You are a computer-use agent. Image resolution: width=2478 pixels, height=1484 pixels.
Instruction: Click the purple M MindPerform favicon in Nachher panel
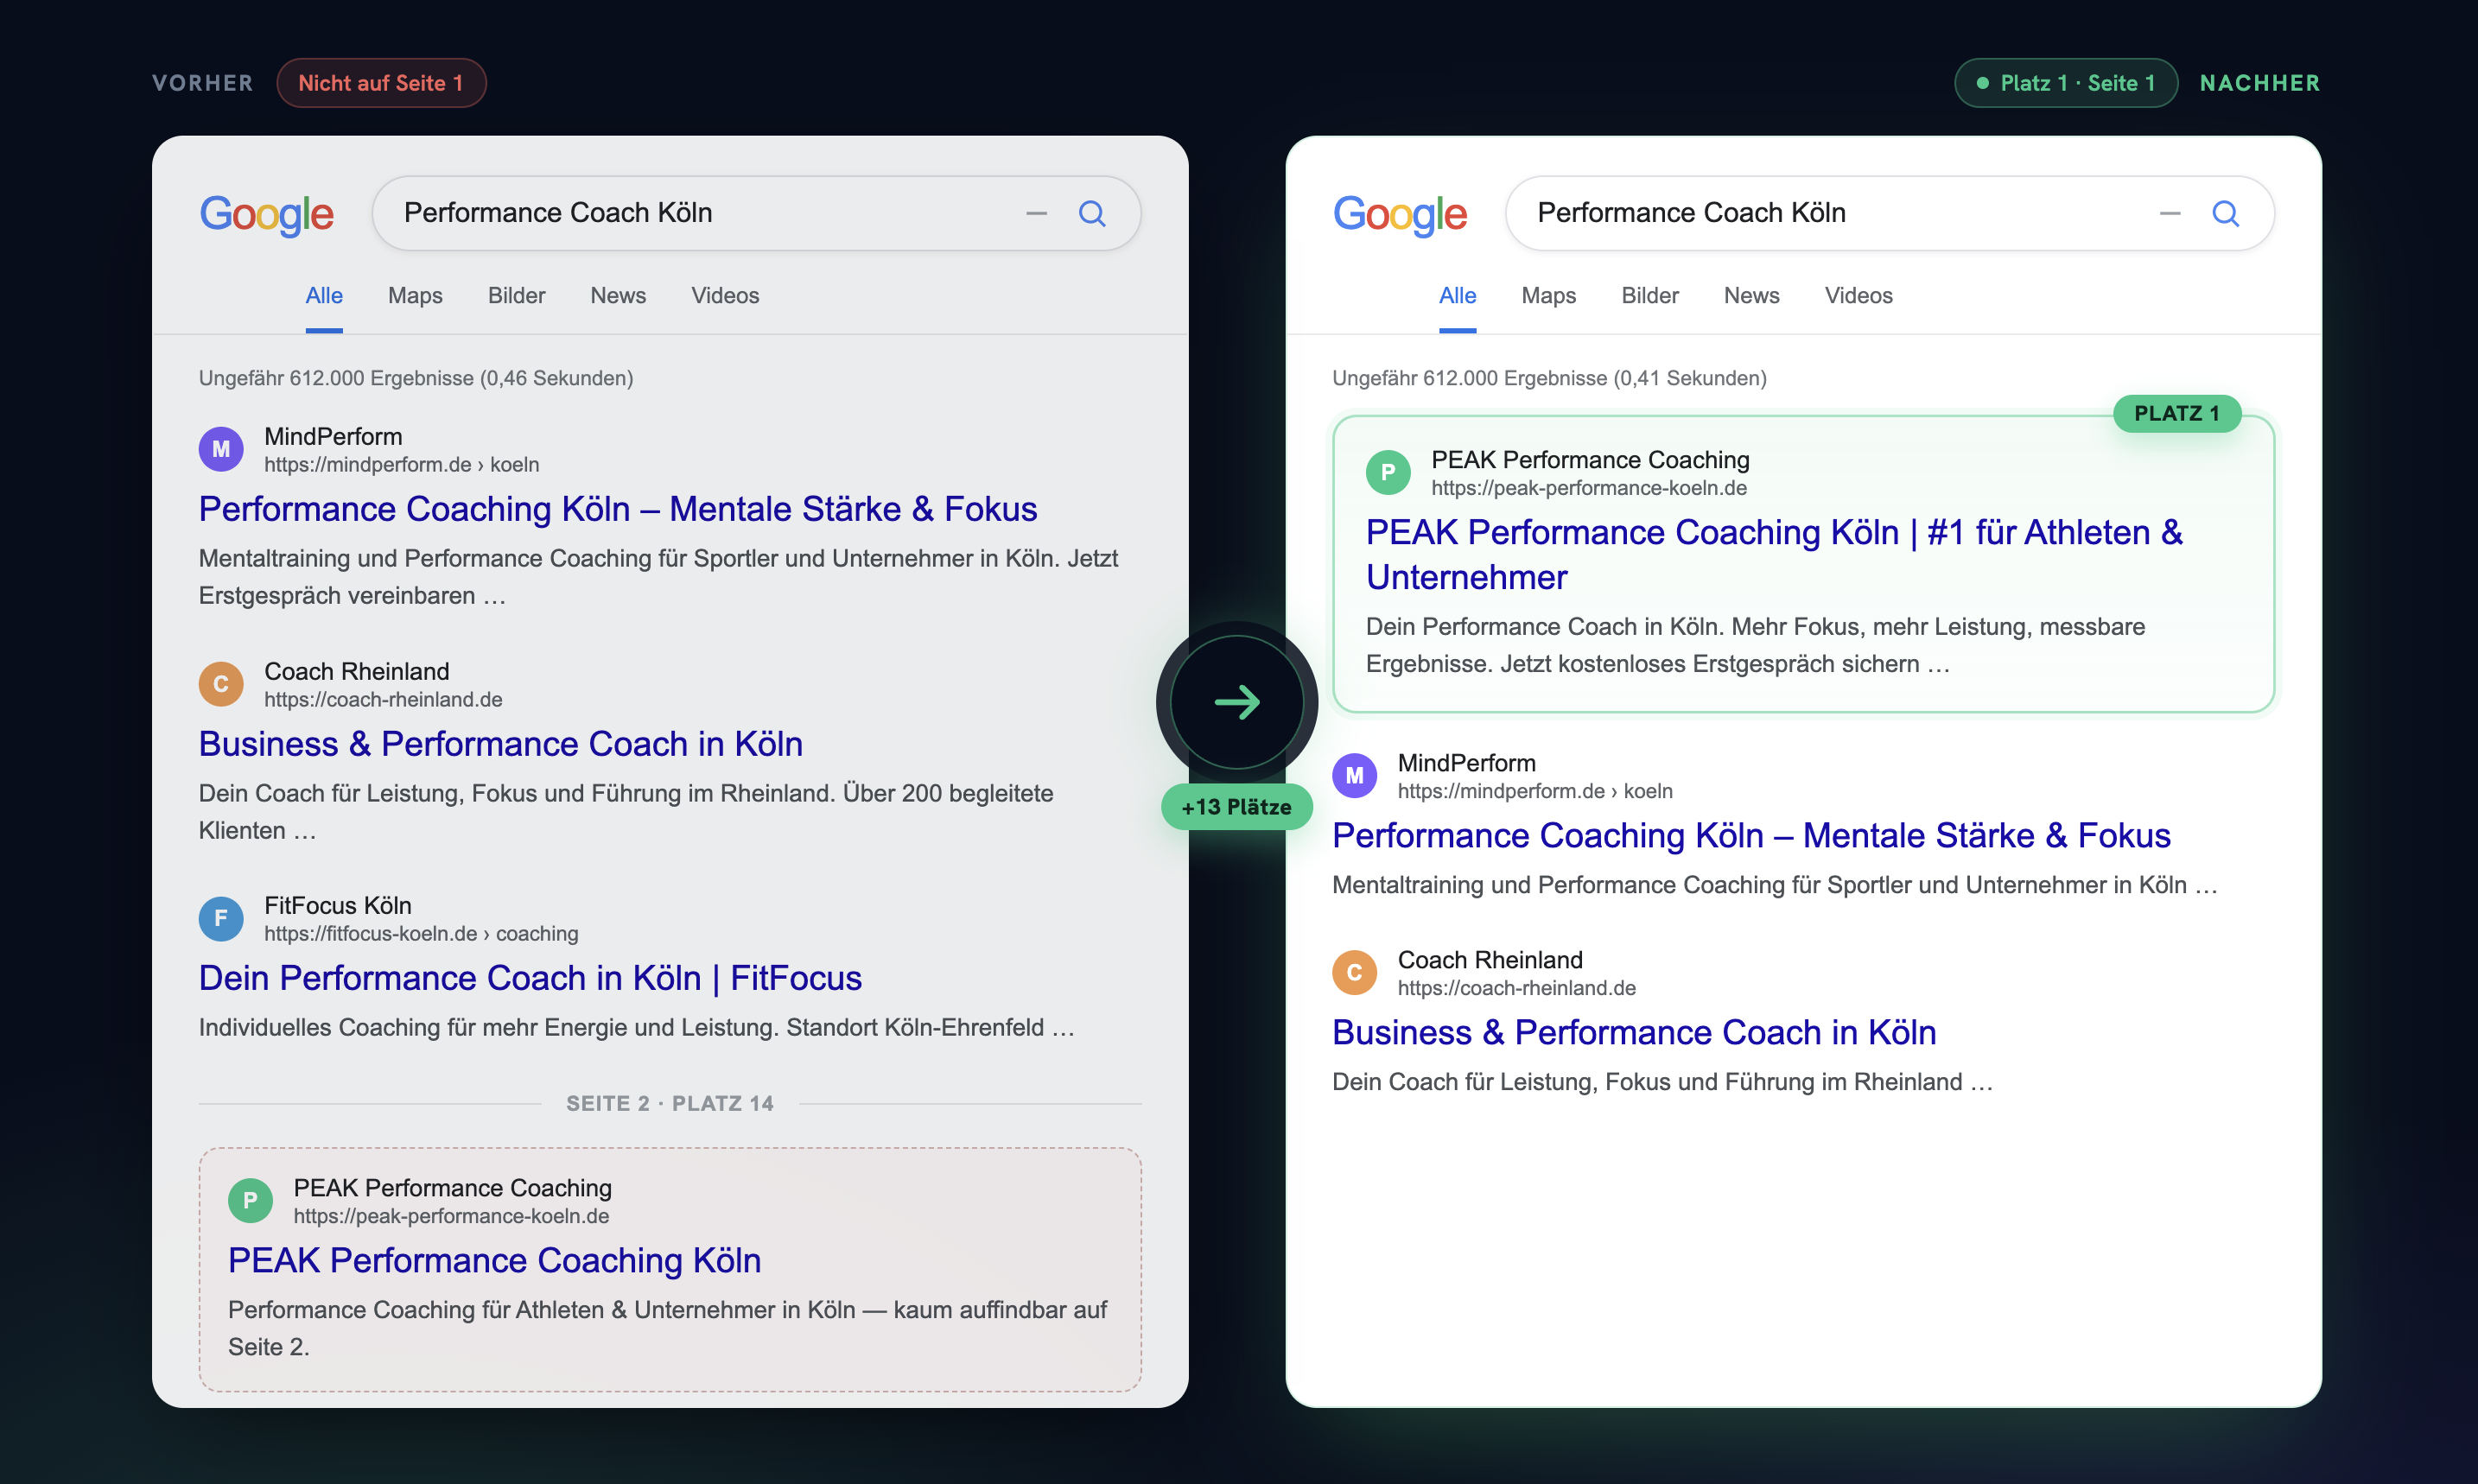(x=1355, y=775)
